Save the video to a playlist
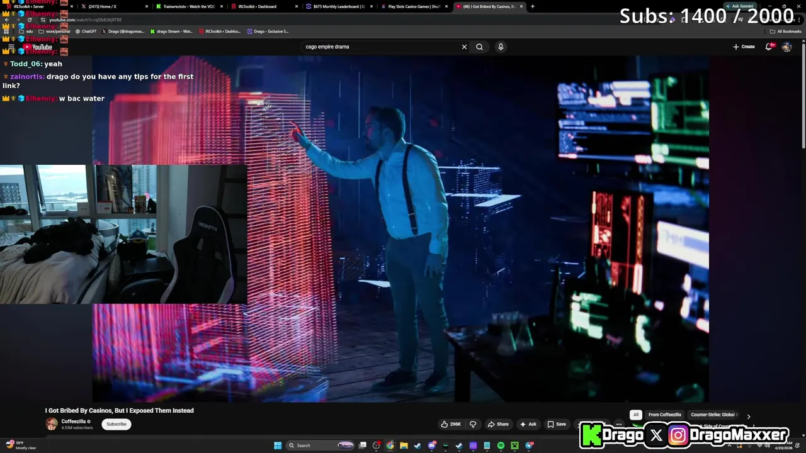The image size is (806, 453). coord(557,424)
